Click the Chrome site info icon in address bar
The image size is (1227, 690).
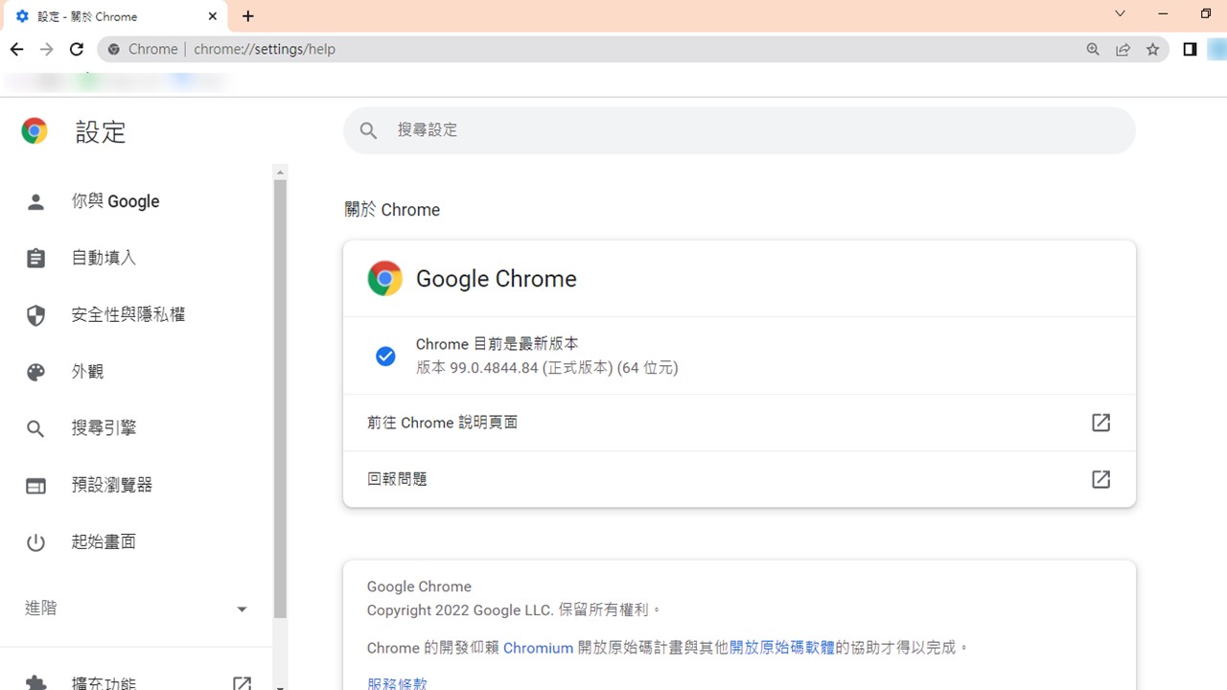click(x=114, y=49)
